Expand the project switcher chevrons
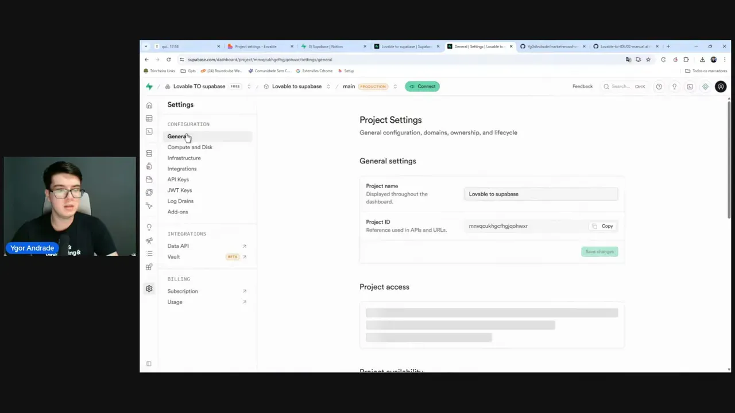The width and height of the screenshot is (735, 413). click(328, 87)
